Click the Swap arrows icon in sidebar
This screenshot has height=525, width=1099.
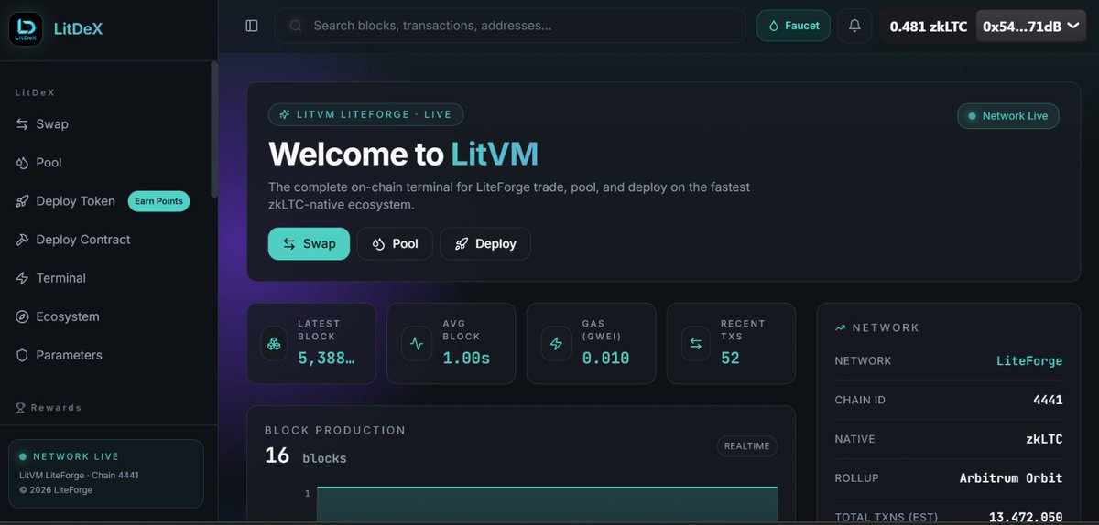pos(22,124)
